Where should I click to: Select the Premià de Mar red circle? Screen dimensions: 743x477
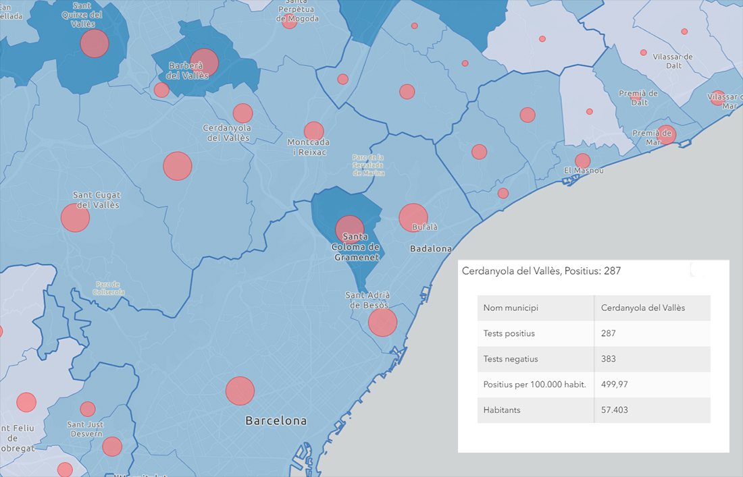click(666, 135)
